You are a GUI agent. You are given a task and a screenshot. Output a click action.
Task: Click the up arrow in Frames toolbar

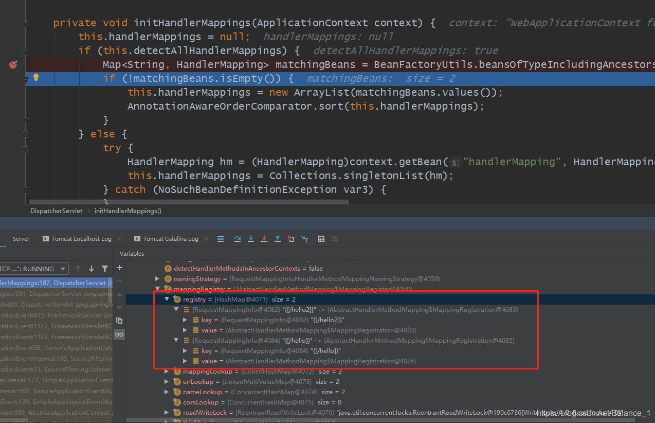tap(78, 269)
